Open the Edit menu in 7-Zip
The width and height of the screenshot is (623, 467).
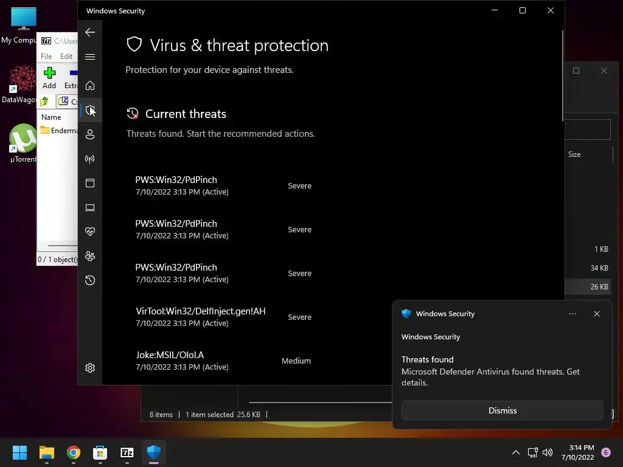click(x=66, y=57)
